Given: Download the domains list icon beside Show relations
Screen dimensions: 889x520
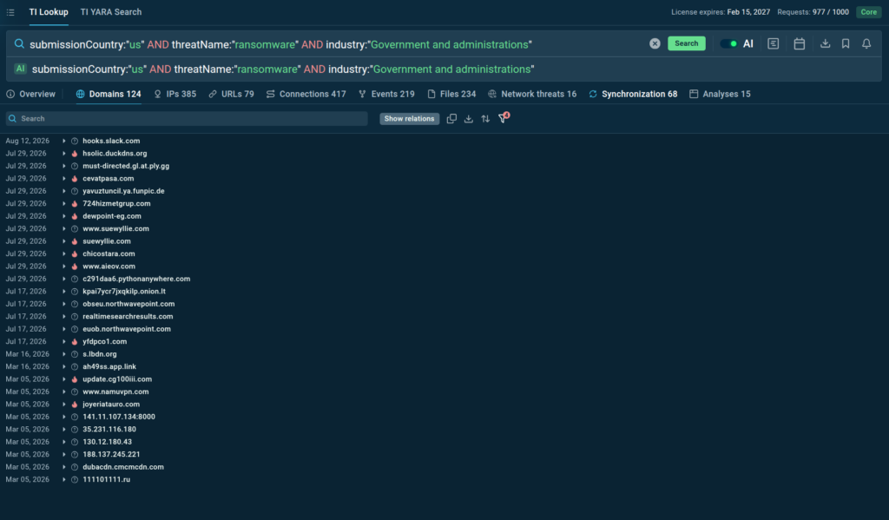Looking at the screenshot, I should tap(468, 119).
